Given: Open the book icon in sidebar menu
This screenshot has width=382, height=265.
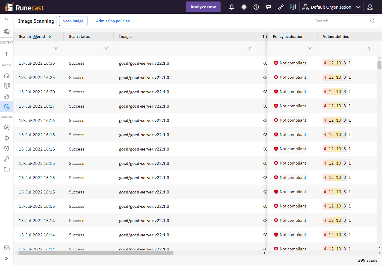Looking at the screenshot, I should [x=7, y=86].
